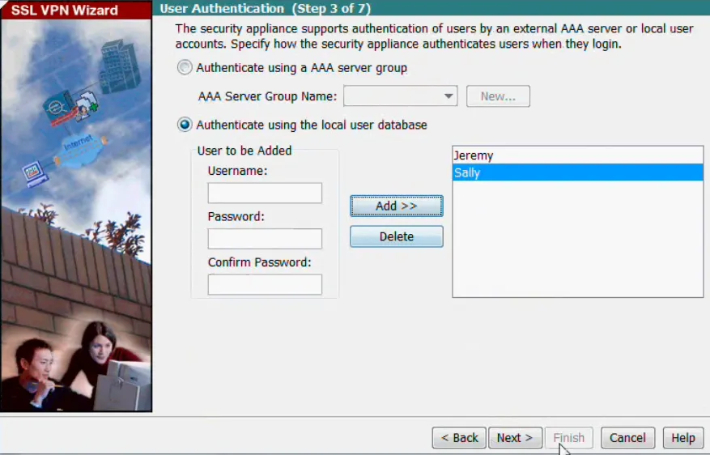Click the New... server group button
710x455 pixels.
[x=498, y=96]
